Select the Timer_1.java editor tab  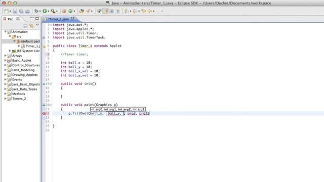pos(58,19)
